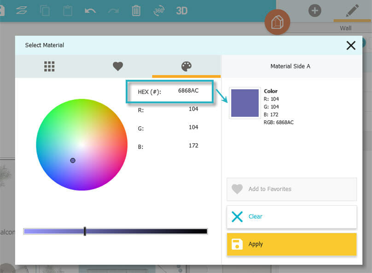Open the 360 degree view
The width and height of the screenshot is (372, 273).
[x=159, y=10]
